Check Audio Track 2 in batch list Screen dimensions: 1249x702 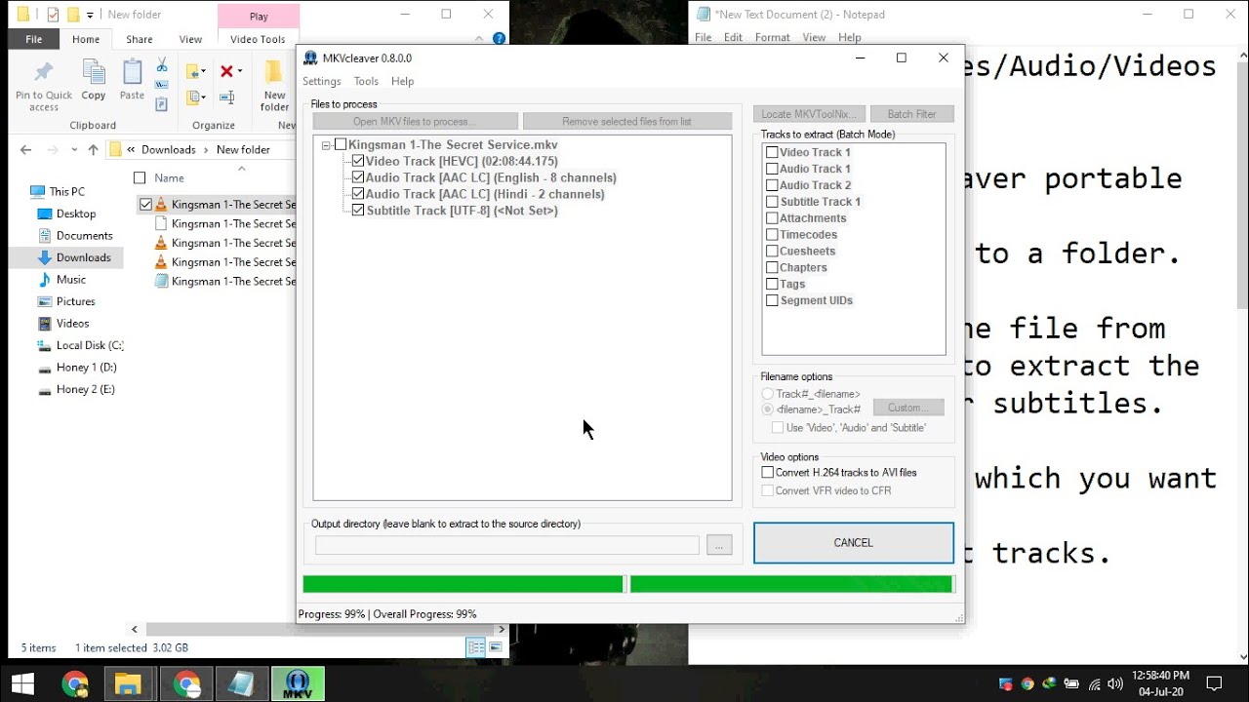(773, 185)
